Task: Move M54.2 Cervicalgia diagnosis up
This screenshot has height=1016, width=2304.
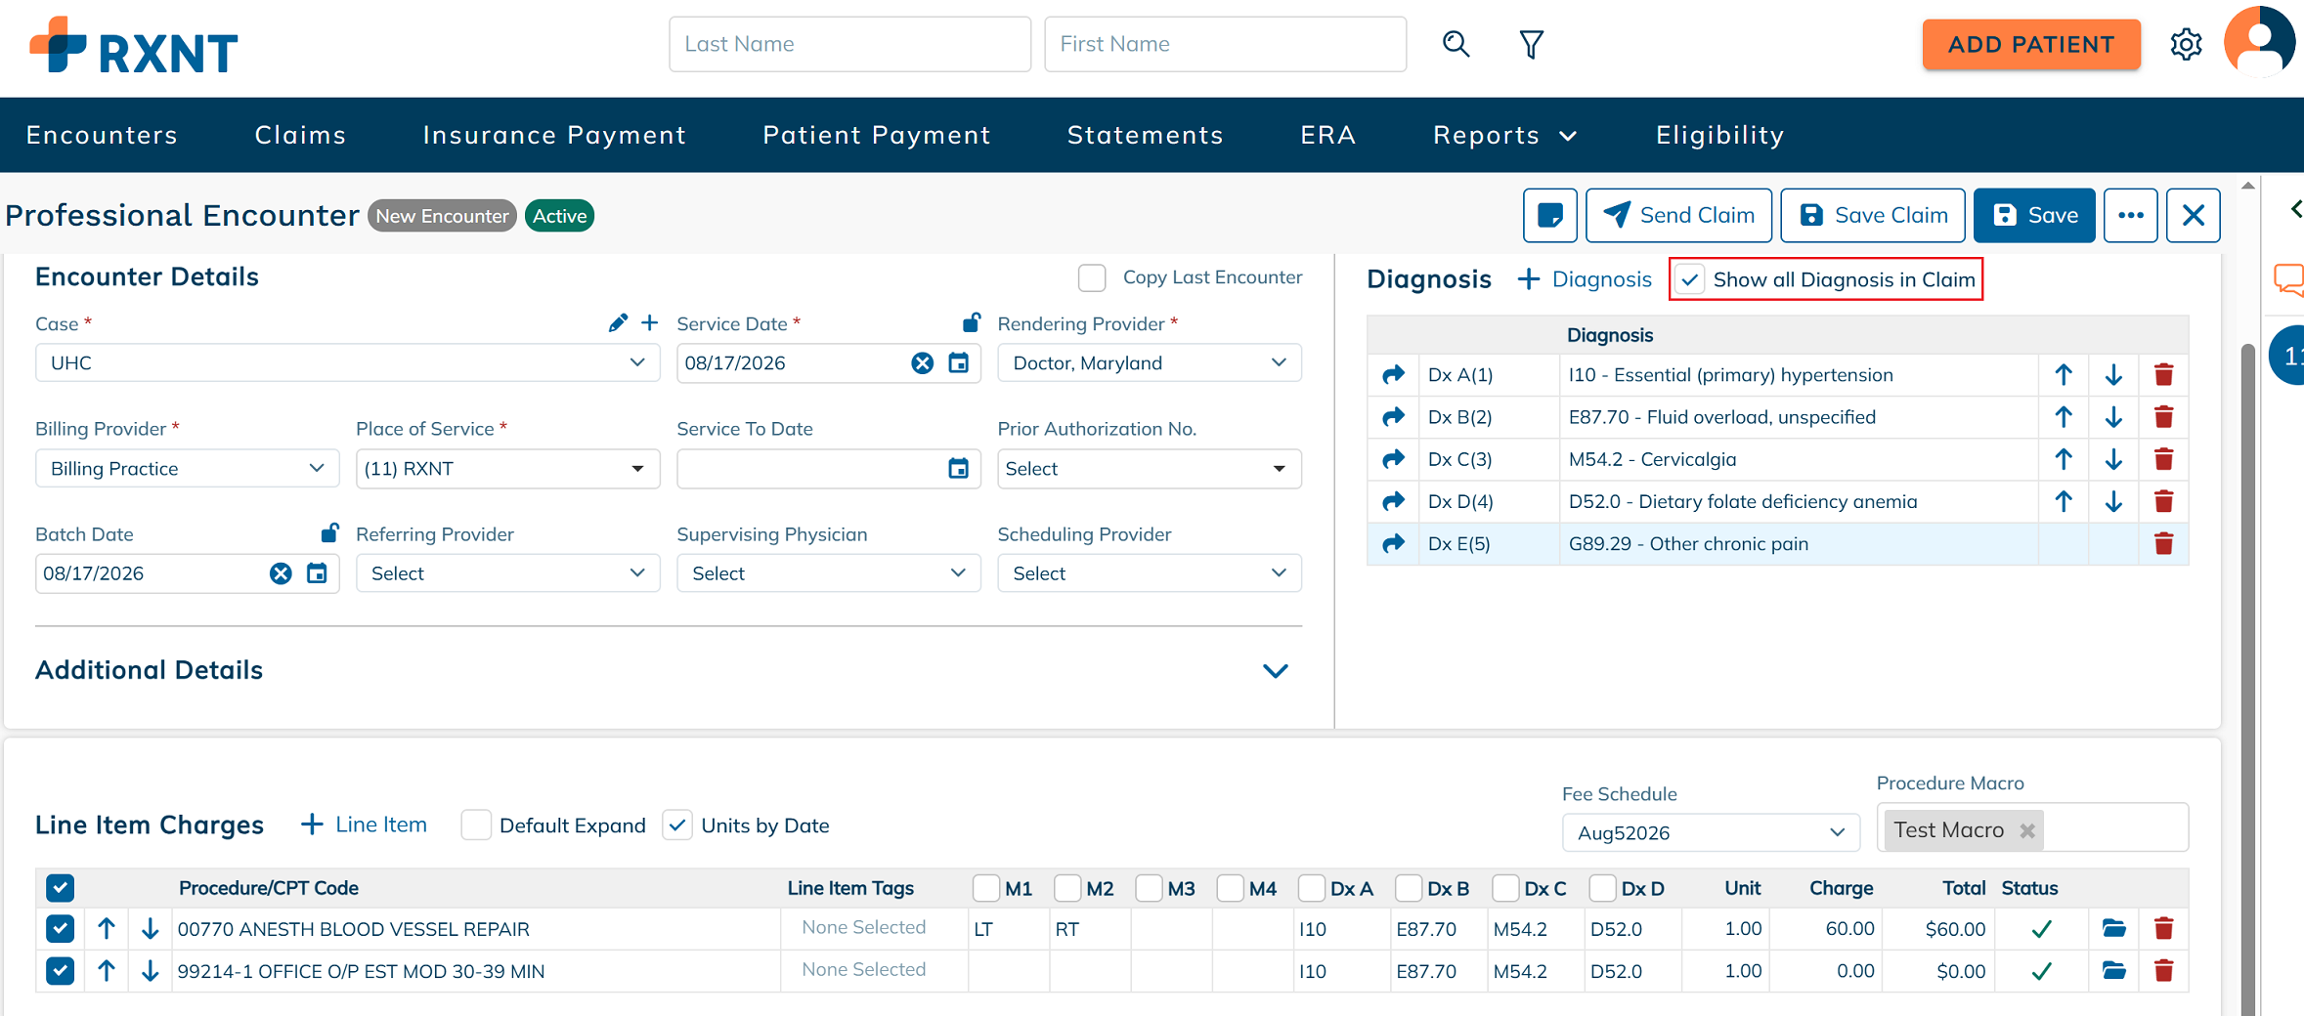Action: coord(2063,459)
